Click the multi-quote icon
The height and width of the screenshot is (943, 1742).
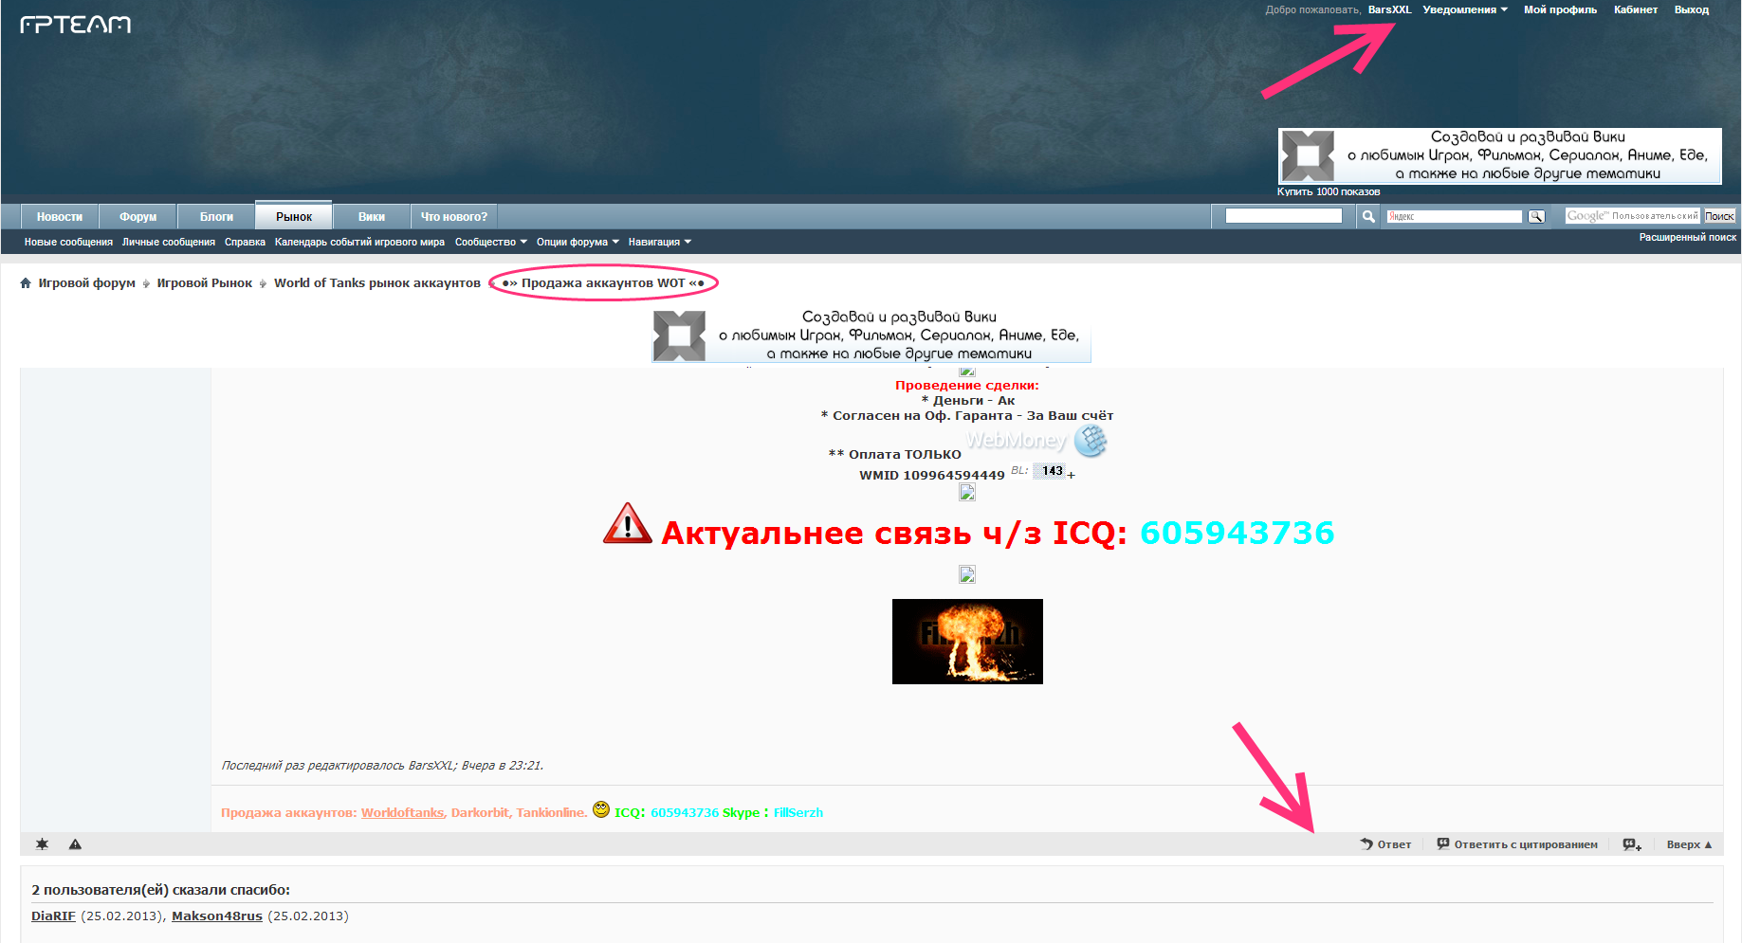pyautogui.click(x=1631, y=844)
